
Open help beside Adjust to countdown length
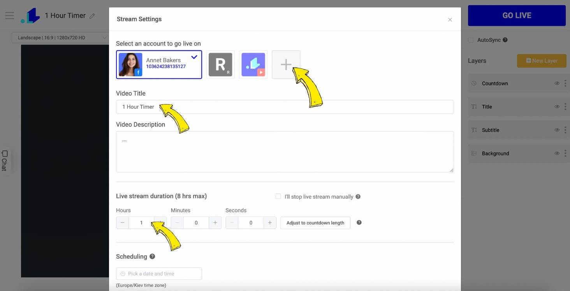(359, 223)
